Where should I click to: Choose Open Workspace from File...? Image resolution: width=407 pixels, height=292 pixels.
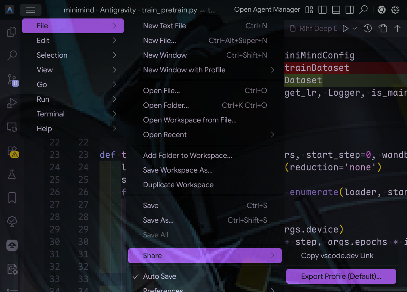205,120
